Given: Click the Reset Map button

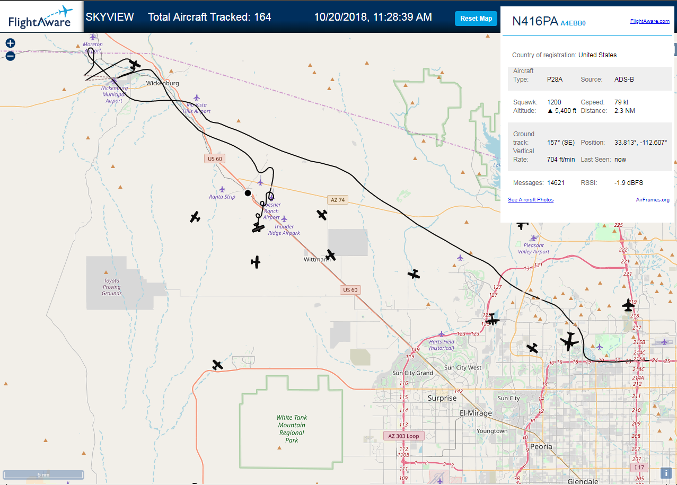Looking at the screenshot, I should [x=476, y=19].
